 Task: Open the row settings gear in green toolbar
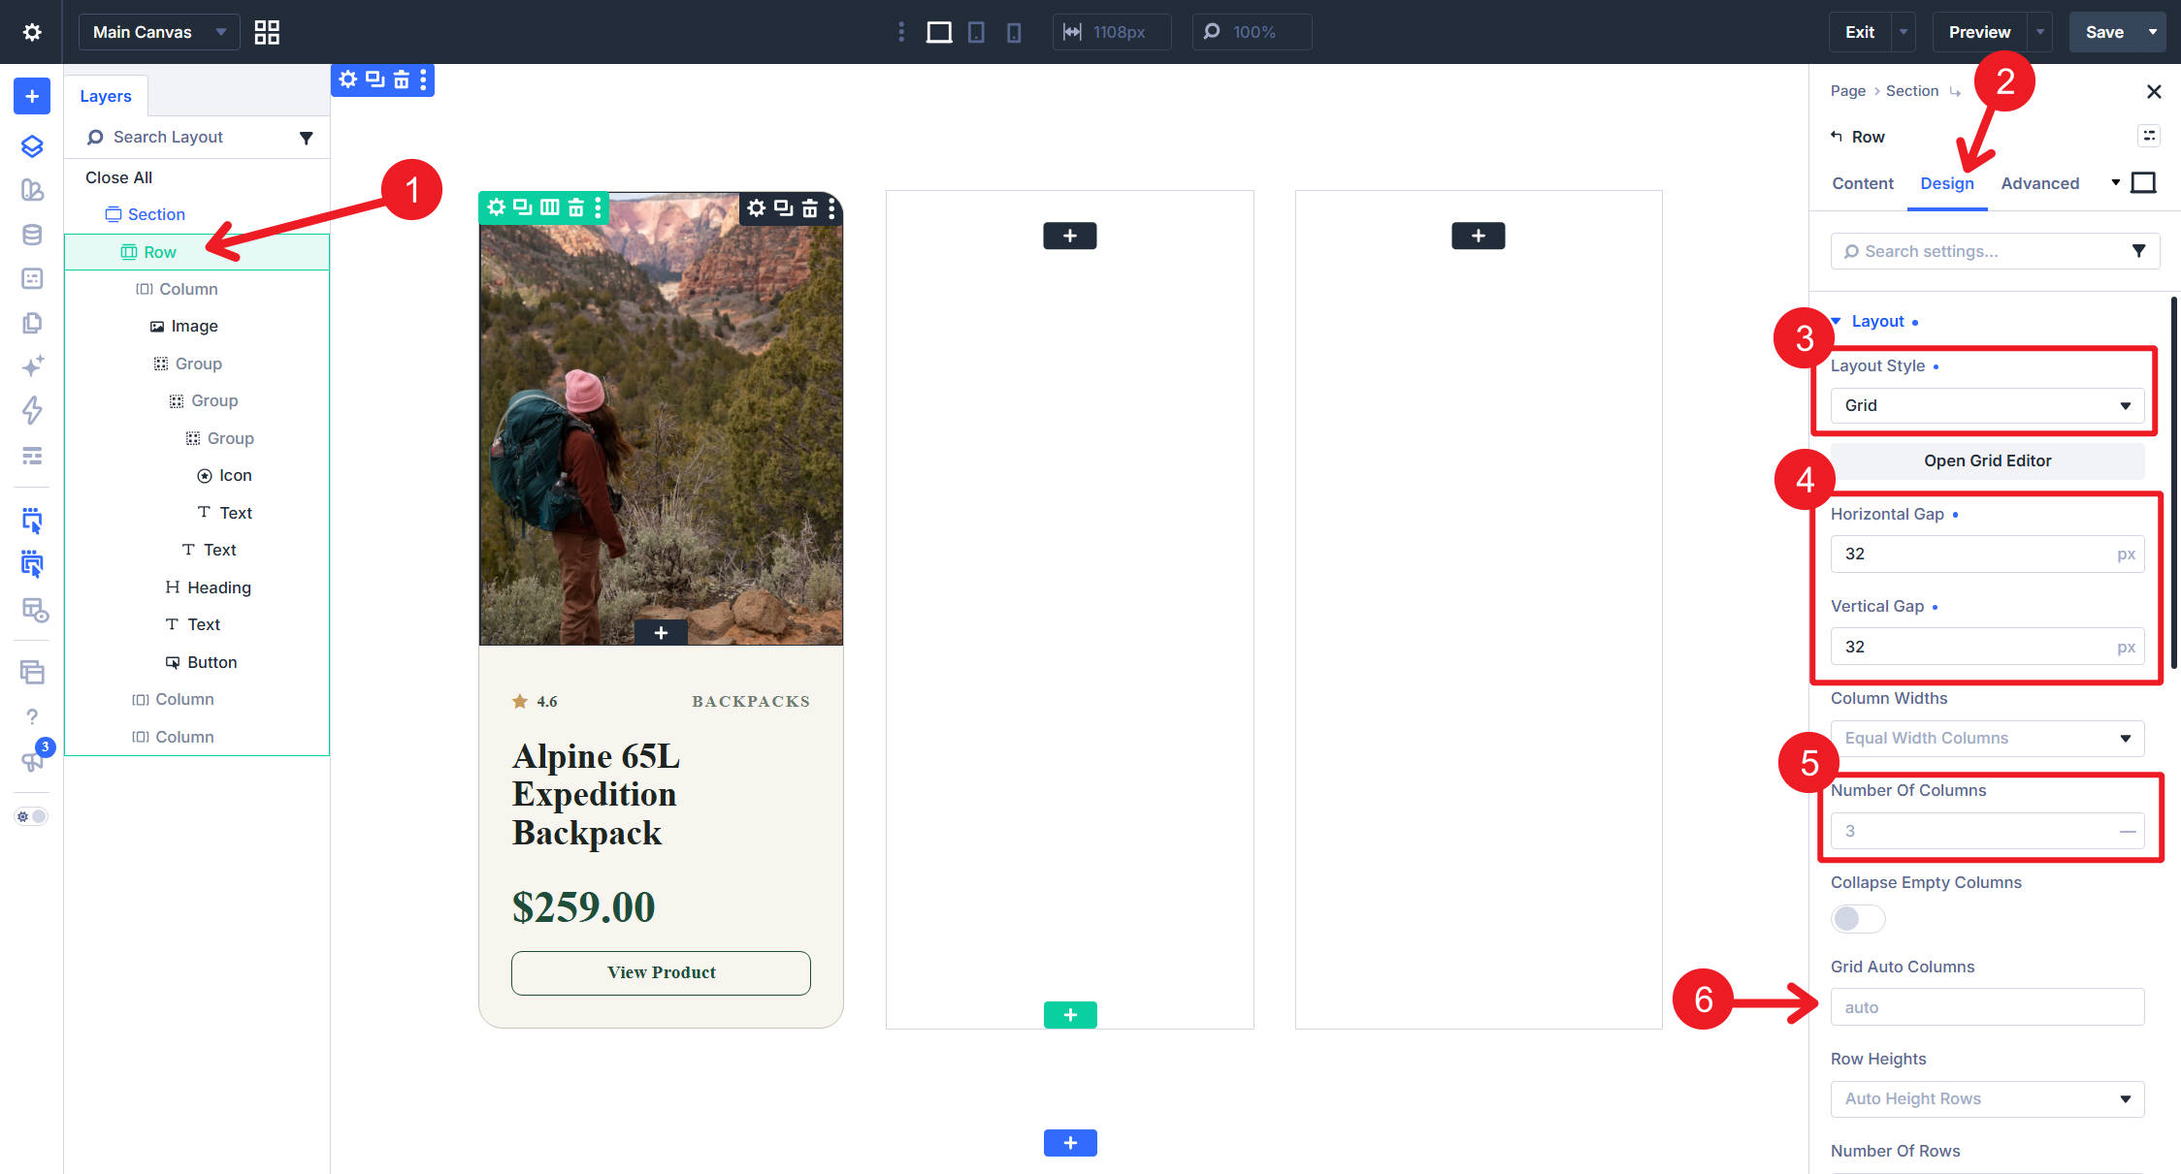[x=496, y=206]
